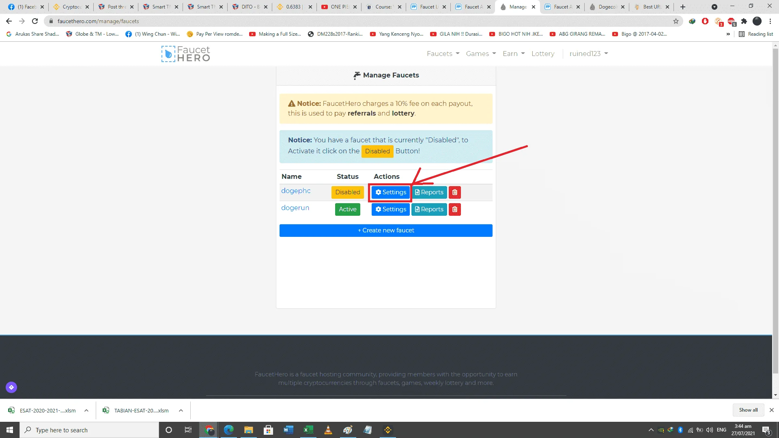Expand options for ESAT-2020-2021 download
The height and width of the screenshot is (438, 779).
coord(86,410)
